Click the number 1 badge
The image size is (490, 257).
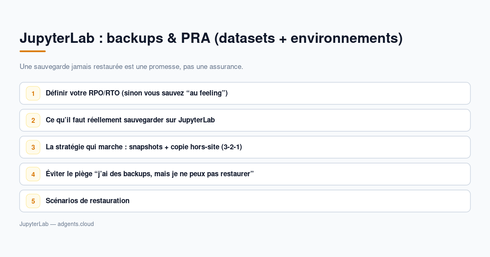(x=33, y=93)
